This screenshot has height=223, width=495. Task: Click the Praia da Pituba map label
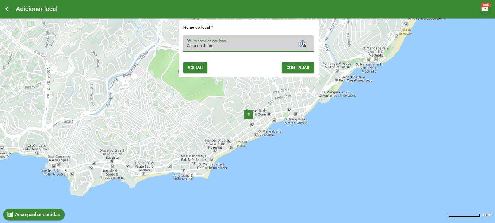(241, 143)
